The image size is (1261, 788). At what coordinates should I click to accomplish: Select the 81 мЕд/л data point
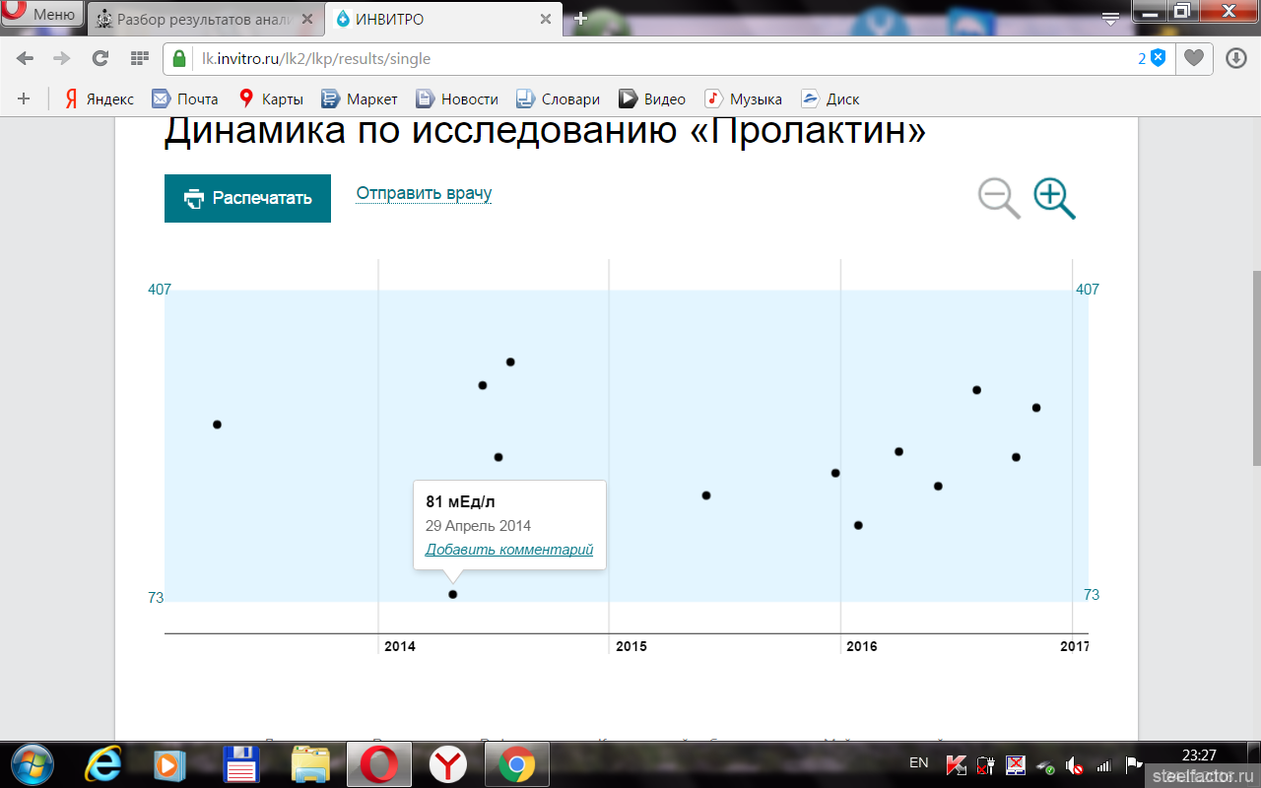click(x=453, y=594)
